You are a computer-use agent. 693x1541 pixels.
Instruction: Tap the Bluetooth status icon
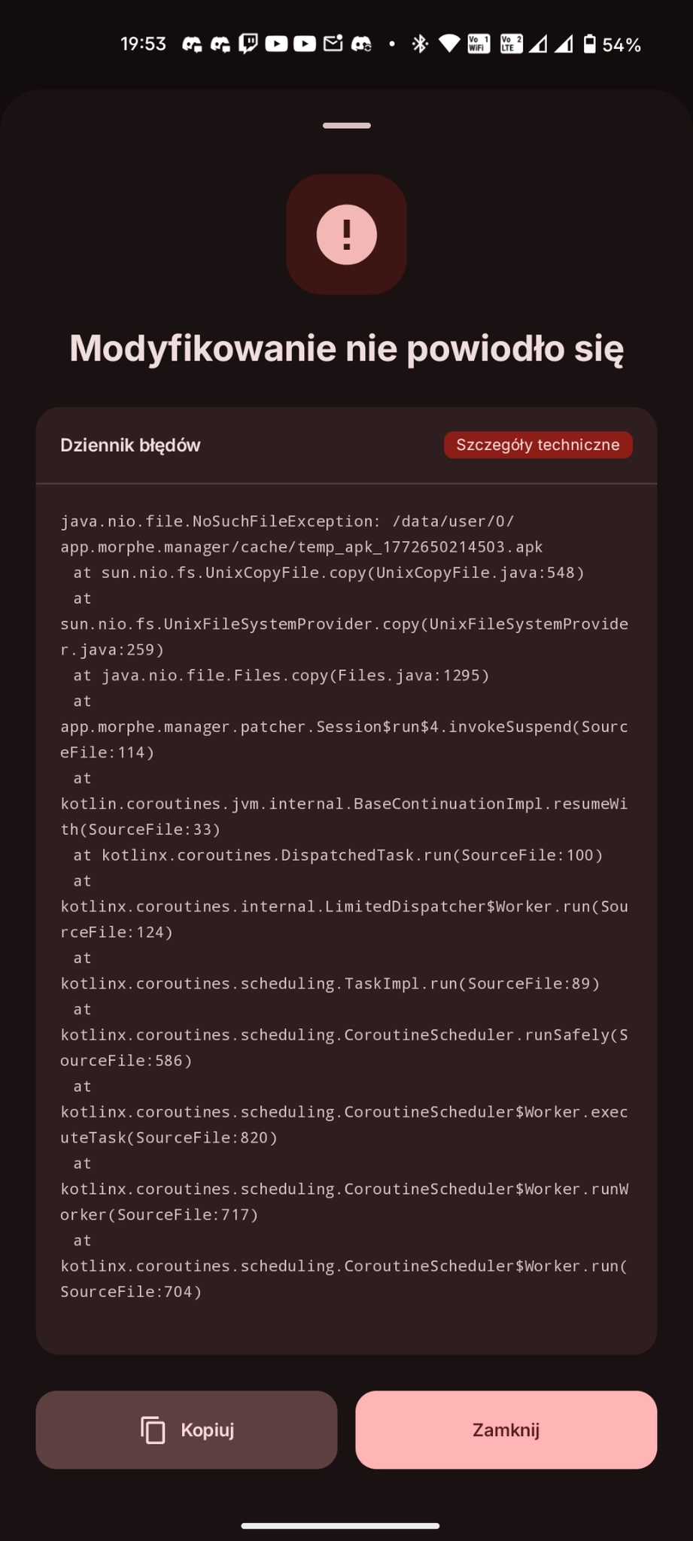coord(420,44)
